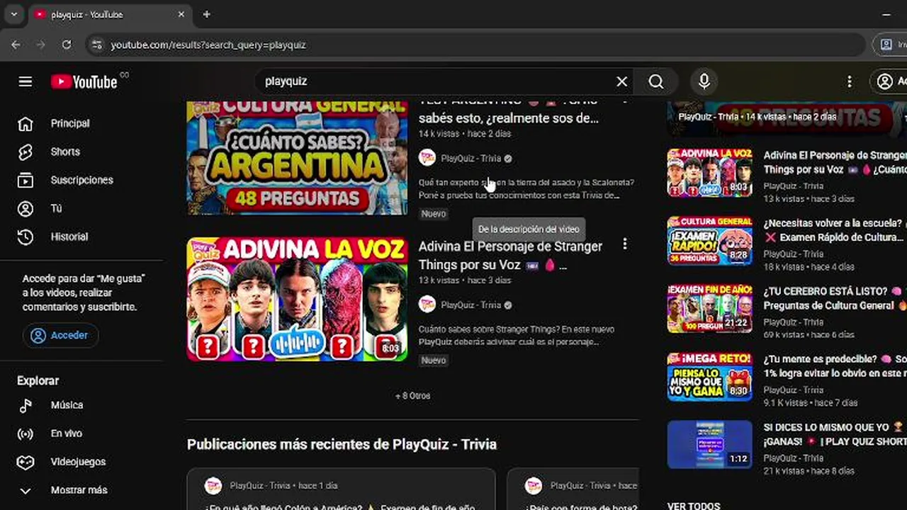Image resolution: width=907 pixels, height=510 pixels.
Task: Open the first PlayQuiz post from hace 1 día
Action: 341,489
